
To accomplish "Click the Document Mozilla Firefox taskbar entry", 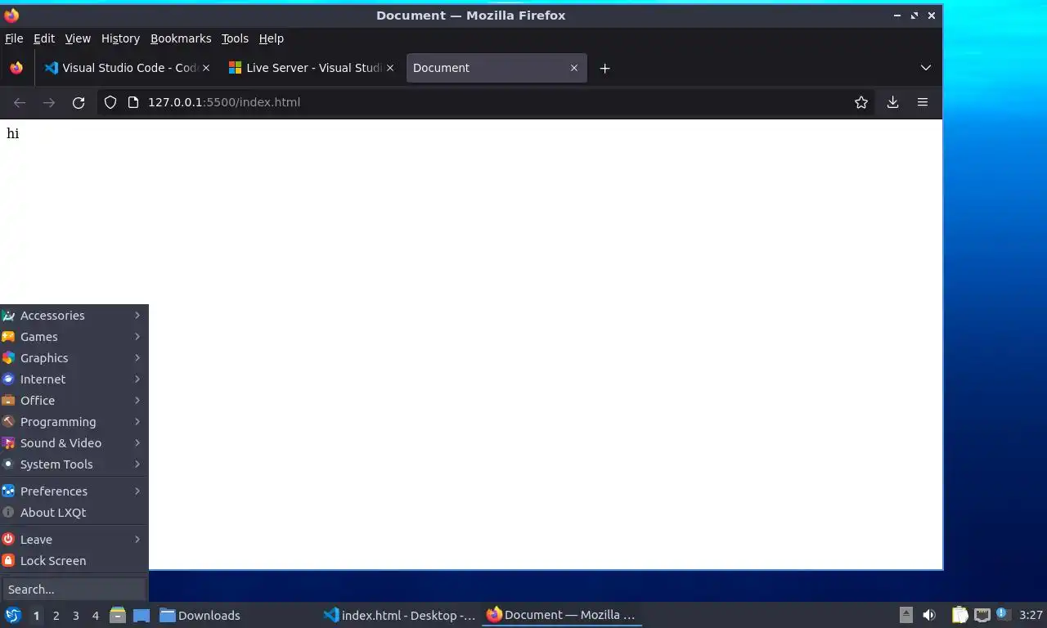I will (x=562, y=616).
